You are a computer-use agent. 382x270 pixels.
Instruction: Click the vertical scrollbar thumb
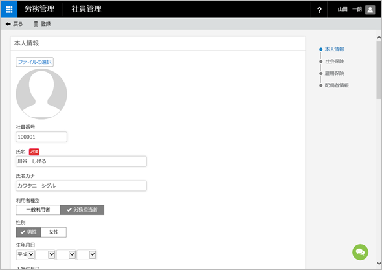pos(379,70)
